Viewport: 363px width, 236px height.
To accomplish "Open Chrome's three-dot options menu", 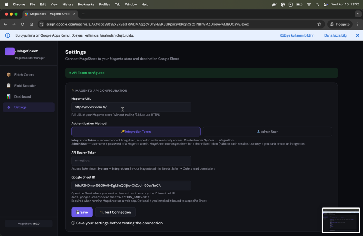I will click(358, 24).
